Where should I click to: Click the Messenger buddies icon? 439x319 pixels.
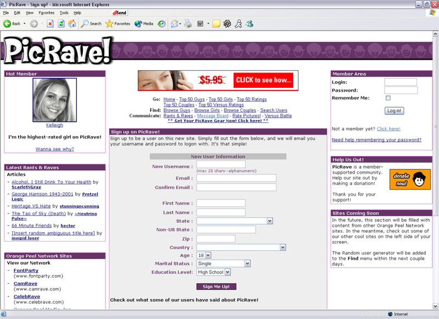click(x=250, y=24)
